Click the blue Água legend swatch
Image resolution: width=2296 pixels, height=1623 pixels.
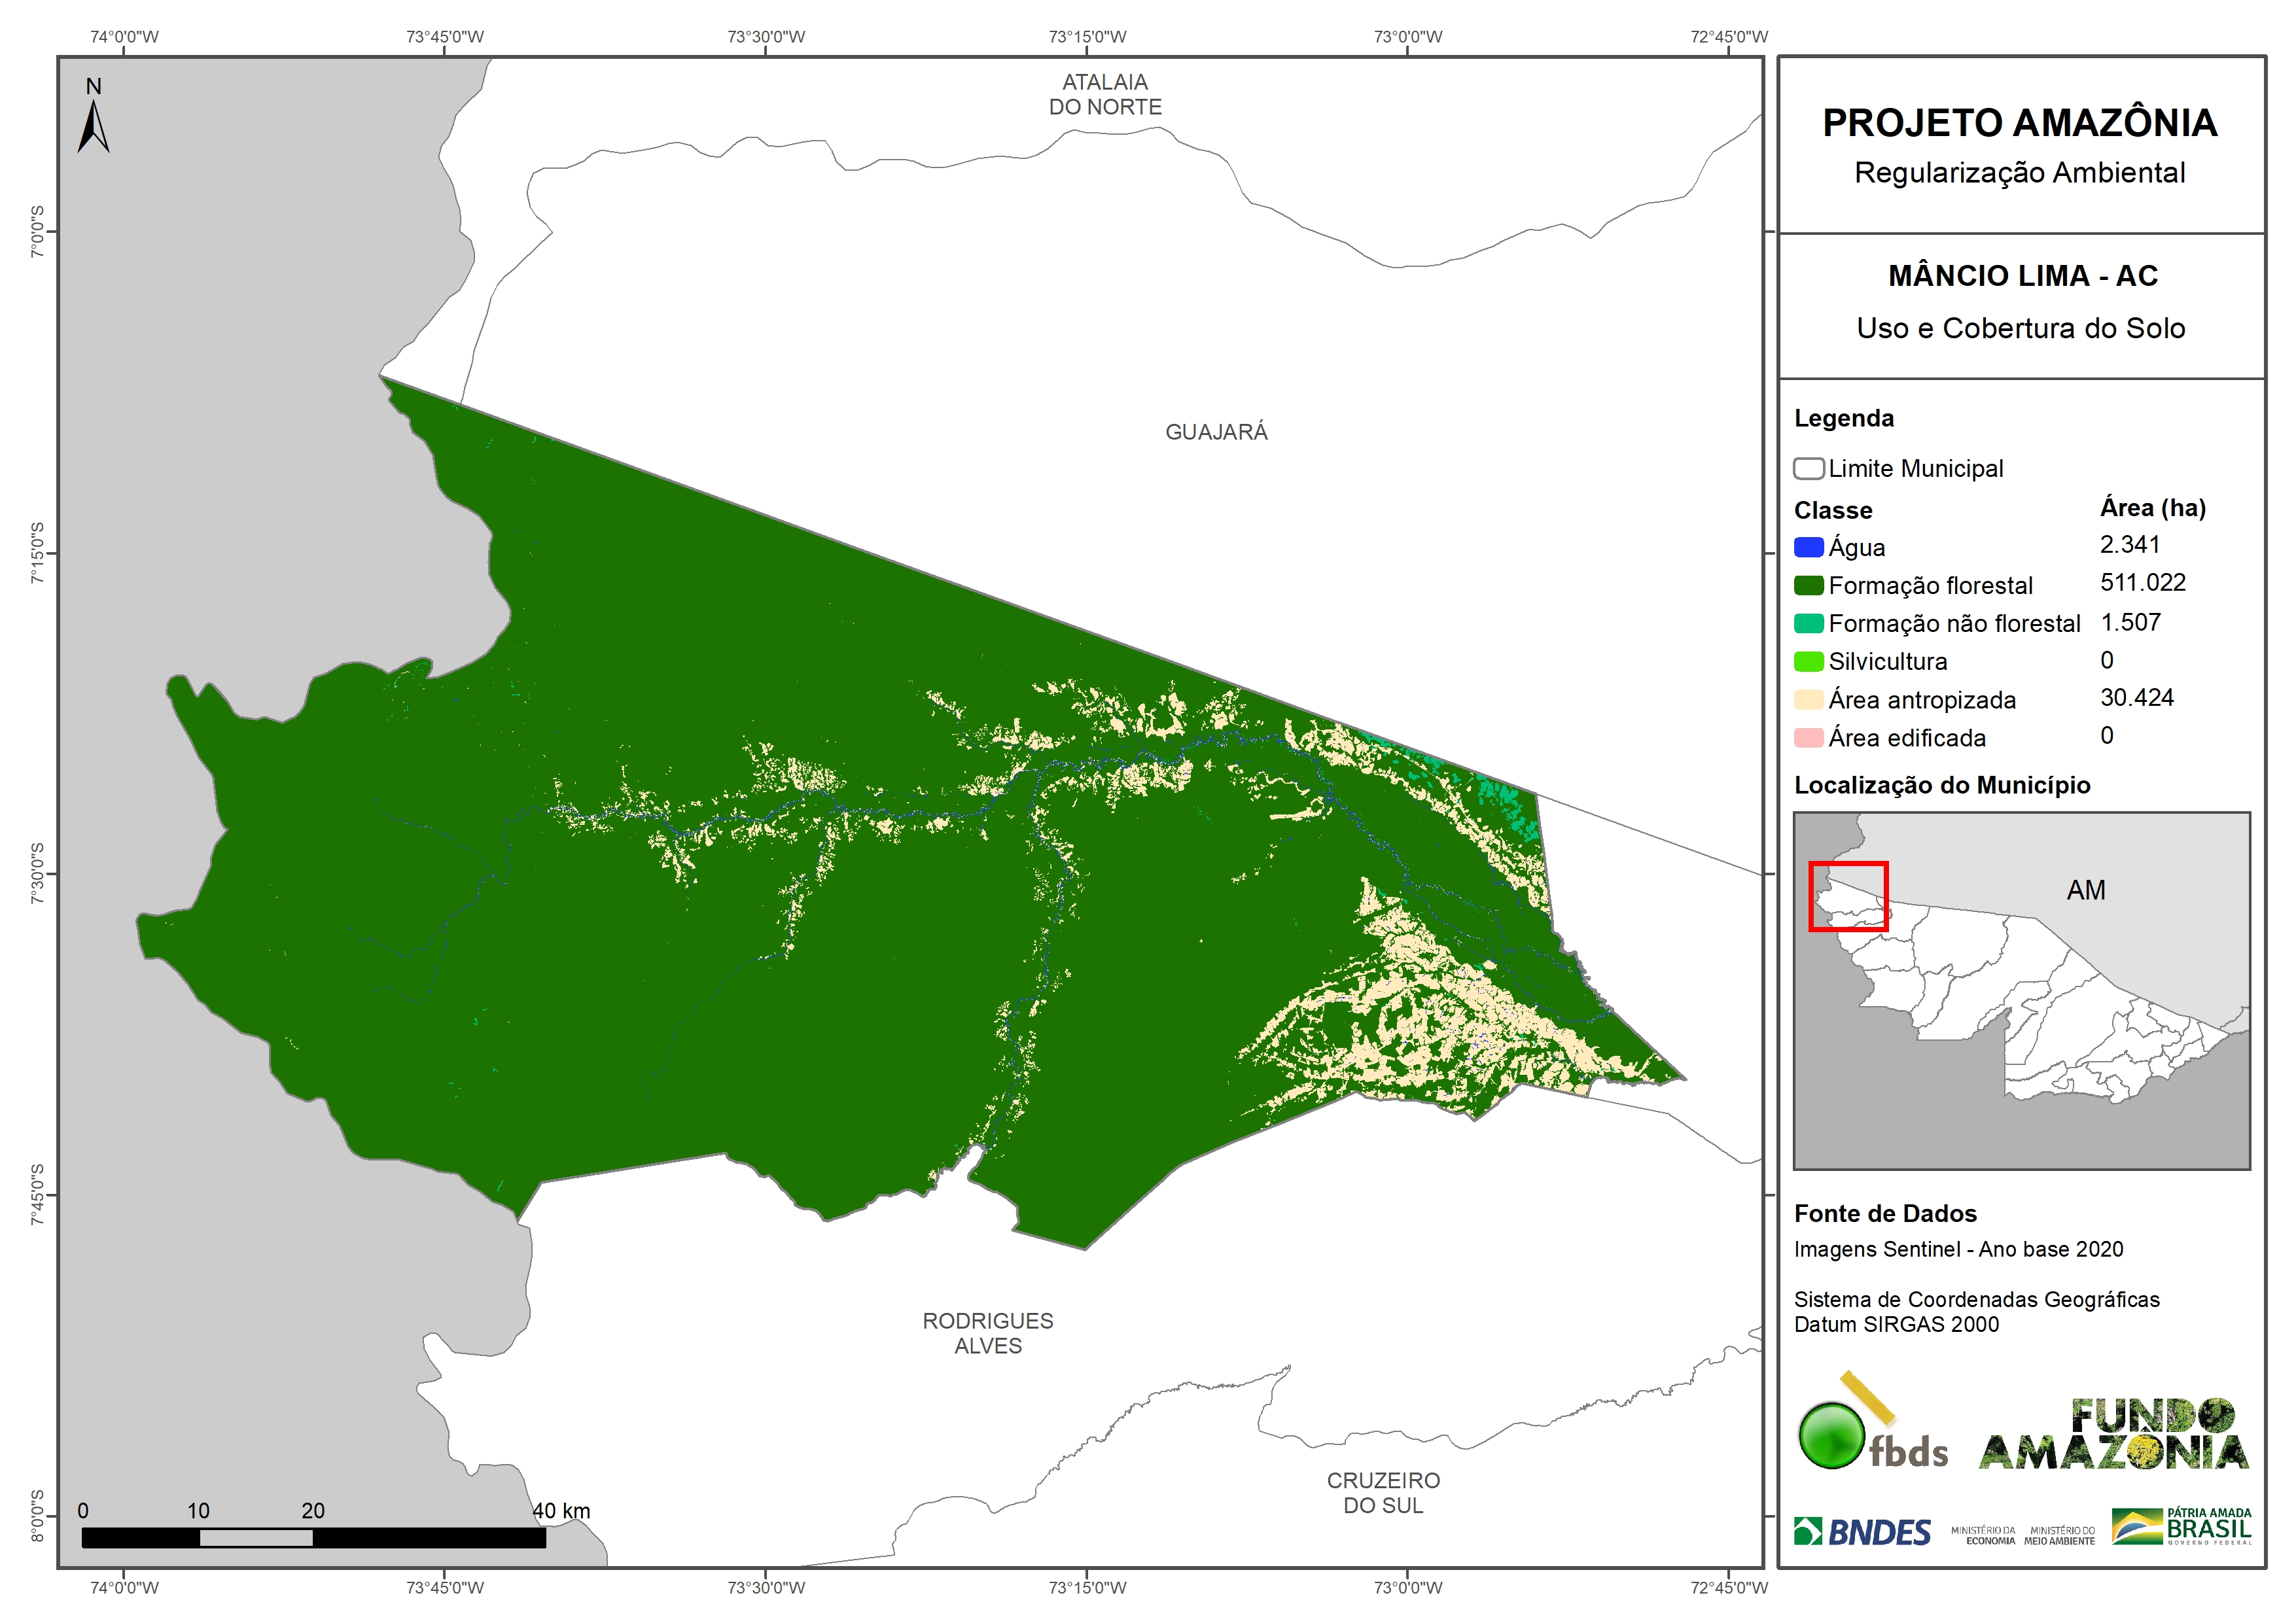click(1808, 547)
